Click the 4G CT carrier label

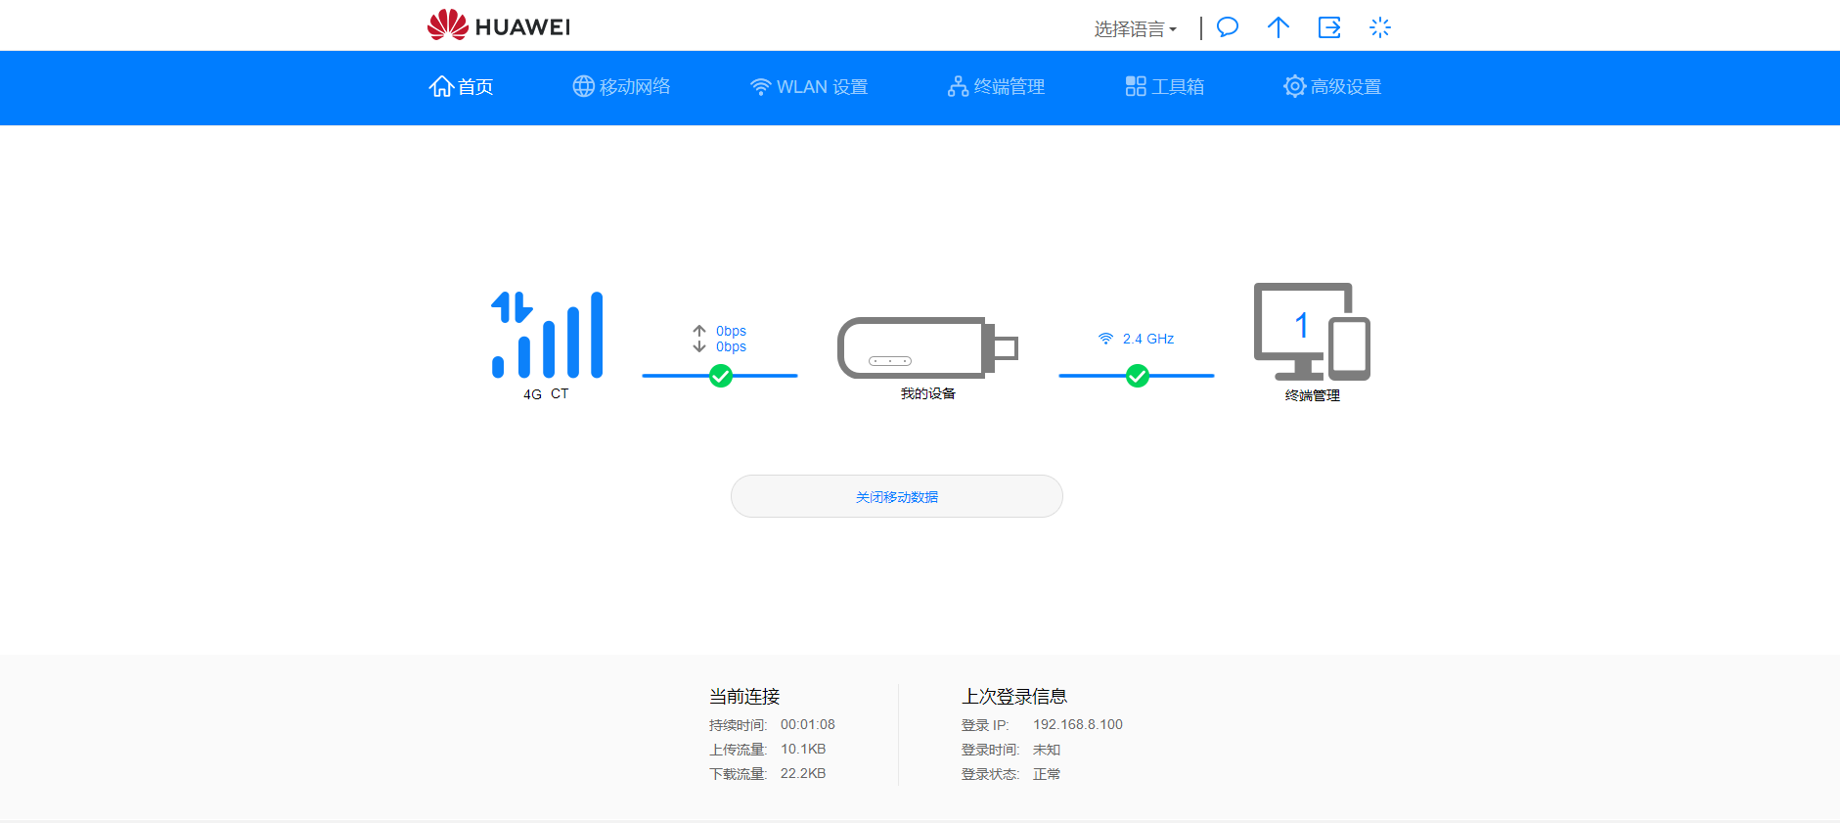(x=546, y=393)
